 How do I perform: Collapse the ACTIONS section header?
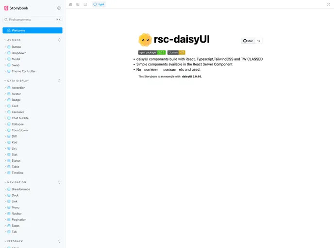point(14,40)
